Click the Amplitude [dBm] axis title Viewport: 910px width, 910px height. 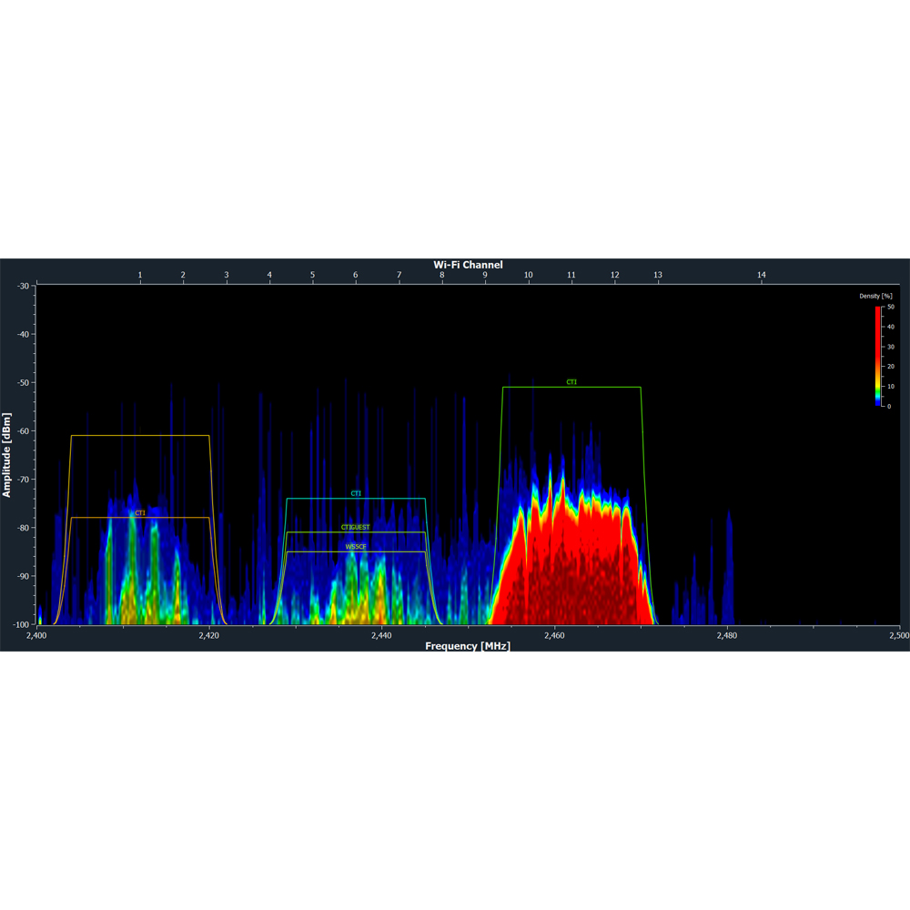(7, 455)
